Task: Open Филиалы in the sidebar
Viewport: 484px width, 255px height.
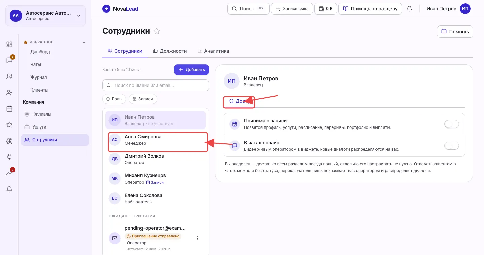Action: (x=55, y=114)
